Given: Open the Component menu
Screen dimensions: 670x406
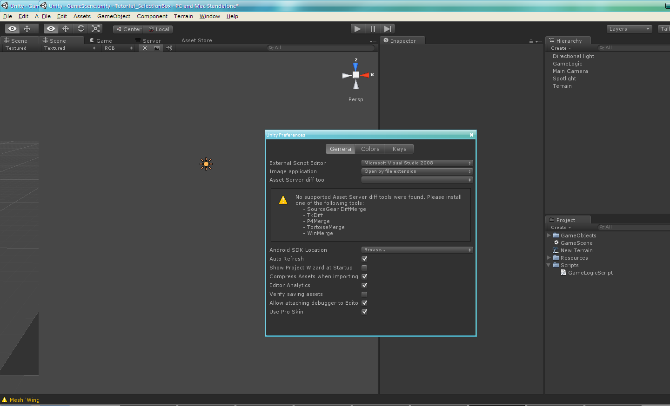Looking at the screenshot, I should pyautogui.click(x=152, y=16).
